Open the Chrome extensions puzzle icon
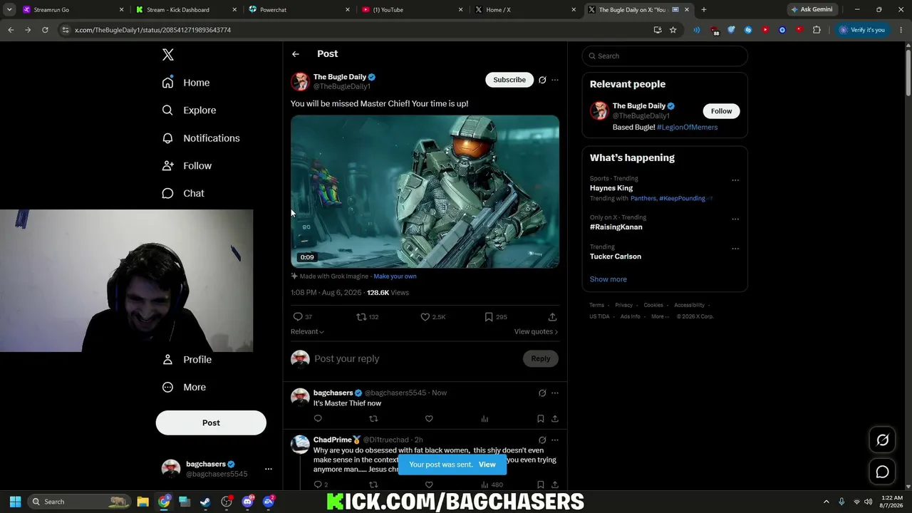The width and height of the screenshot is (912, 513). pos(817,30)
